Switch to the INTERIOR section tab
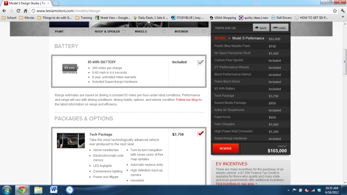 [x=181, y=32]
